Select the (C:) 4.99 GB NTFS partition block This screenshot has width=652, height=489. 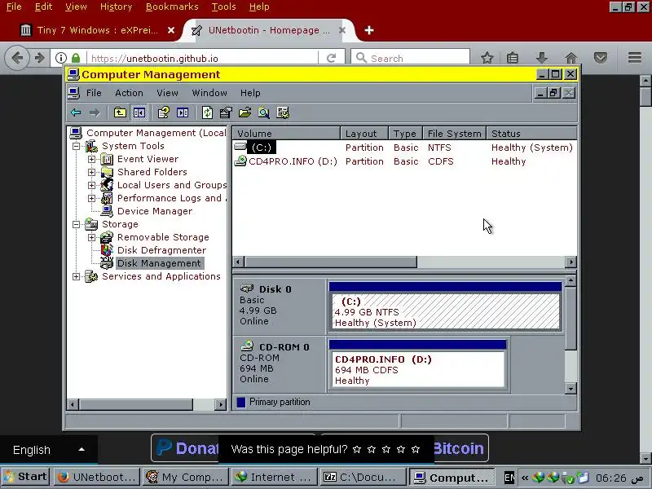[445, 307]
